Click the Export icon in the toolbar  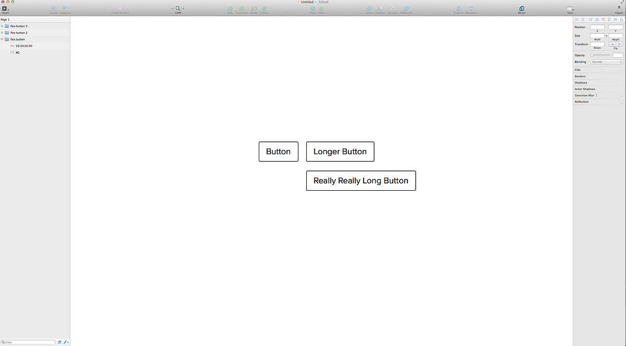619,9
